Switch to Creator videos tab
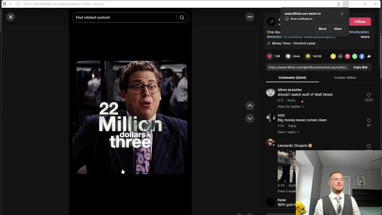Screen dimensions: 382x215 345,78
